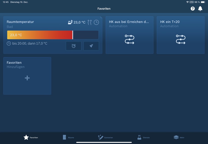The image size is (208, 144).
Task: Open the Mehr tab
Action: (x=179, y=137)
